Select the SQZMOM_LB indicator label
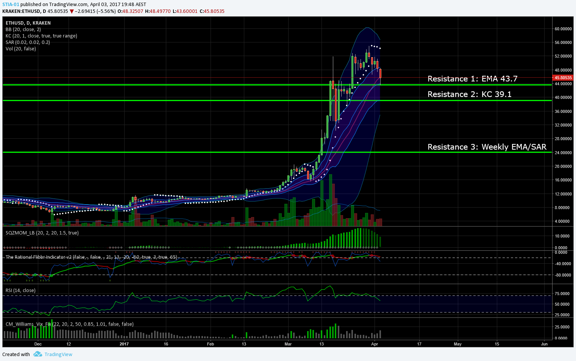This screenshot has width=576, height=361. point(42,233)
